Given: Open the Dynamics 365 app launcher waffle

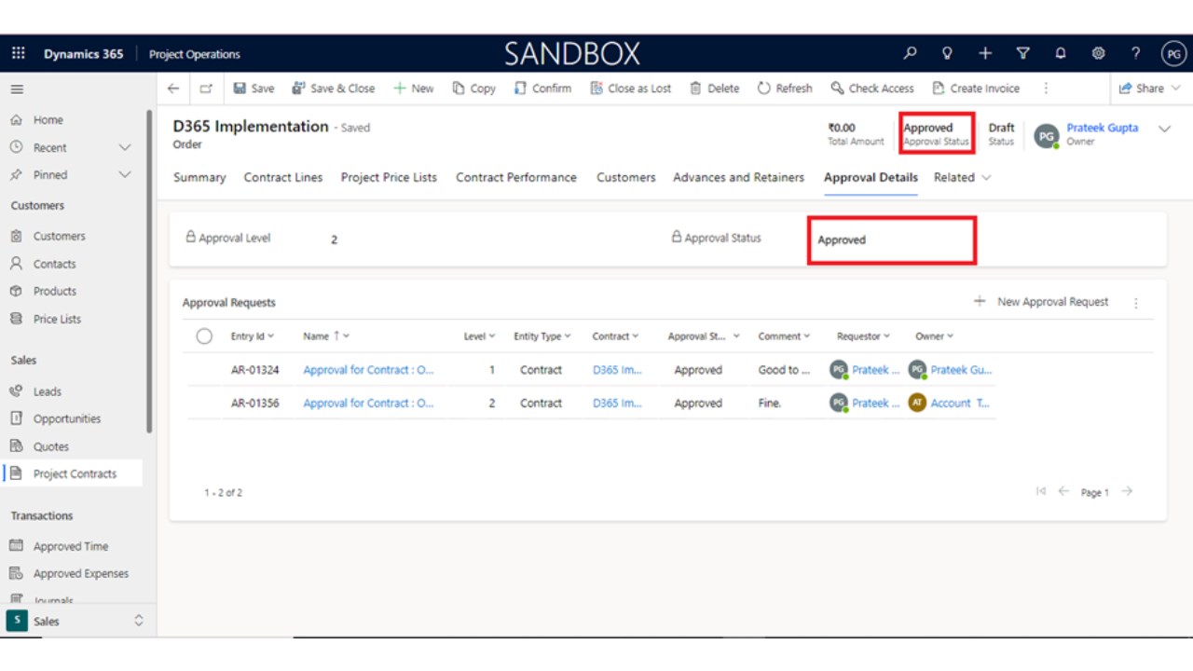Looking at the screenshot, I should 18,53.
